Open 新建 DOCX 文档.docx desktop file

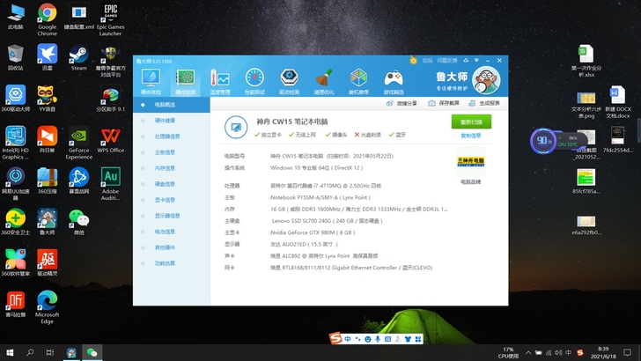618,102
